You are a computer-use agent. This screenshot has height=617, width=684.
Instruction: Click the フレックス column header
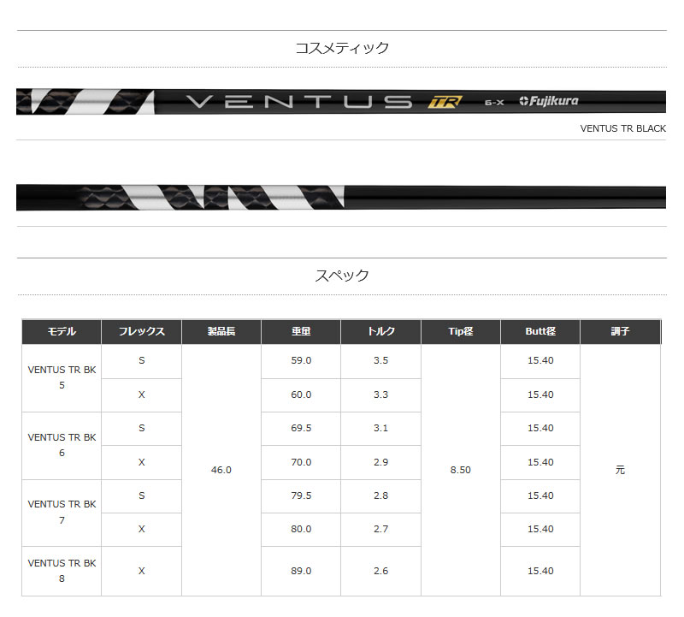[142, 331]
